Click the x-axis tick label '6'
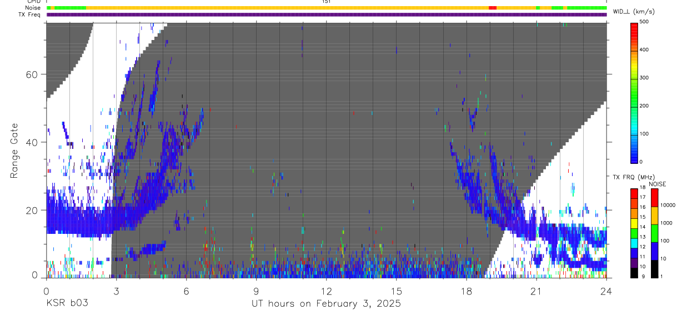 click(x=186, y=291)
